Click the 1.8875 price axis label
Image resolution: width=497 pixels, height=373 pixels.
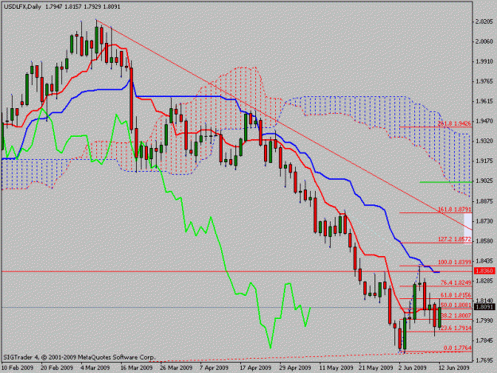[x=484, y=201]
